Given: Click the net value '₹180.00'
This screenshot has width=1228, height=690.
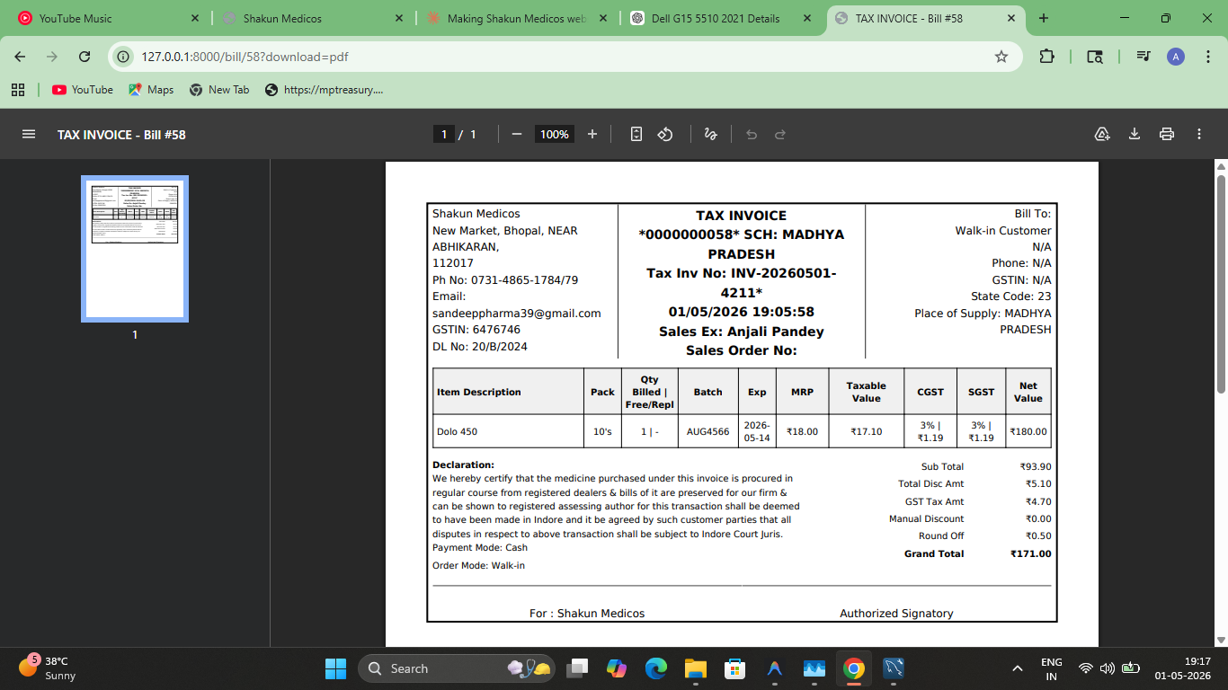Looking at the screenshot, I should click(x=1028, y=431).
